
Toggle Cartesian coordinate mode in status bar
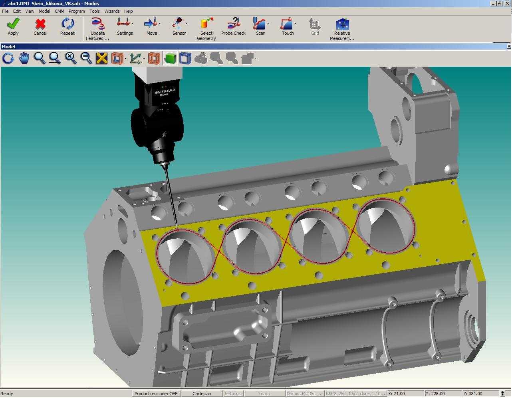click(202, 394)
